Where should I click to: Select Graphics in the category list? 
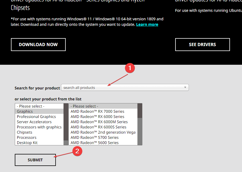point(39,111)
